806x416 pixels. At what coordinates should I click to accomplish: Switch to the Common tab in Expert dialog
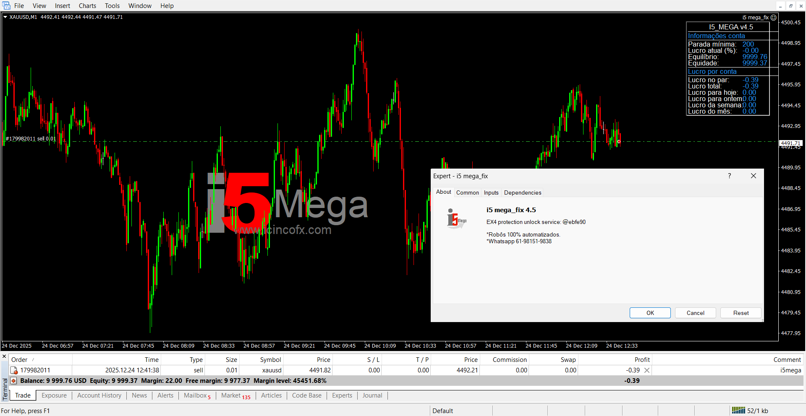tap(467, 192)
